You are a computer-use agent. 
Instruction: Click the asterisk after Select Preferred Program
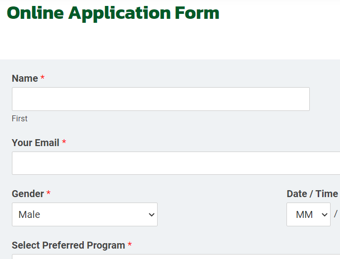pos(130,245)
